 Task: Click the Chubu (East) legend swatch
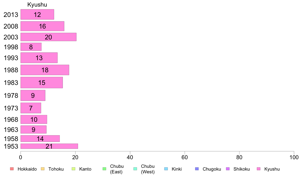(104, 169)
